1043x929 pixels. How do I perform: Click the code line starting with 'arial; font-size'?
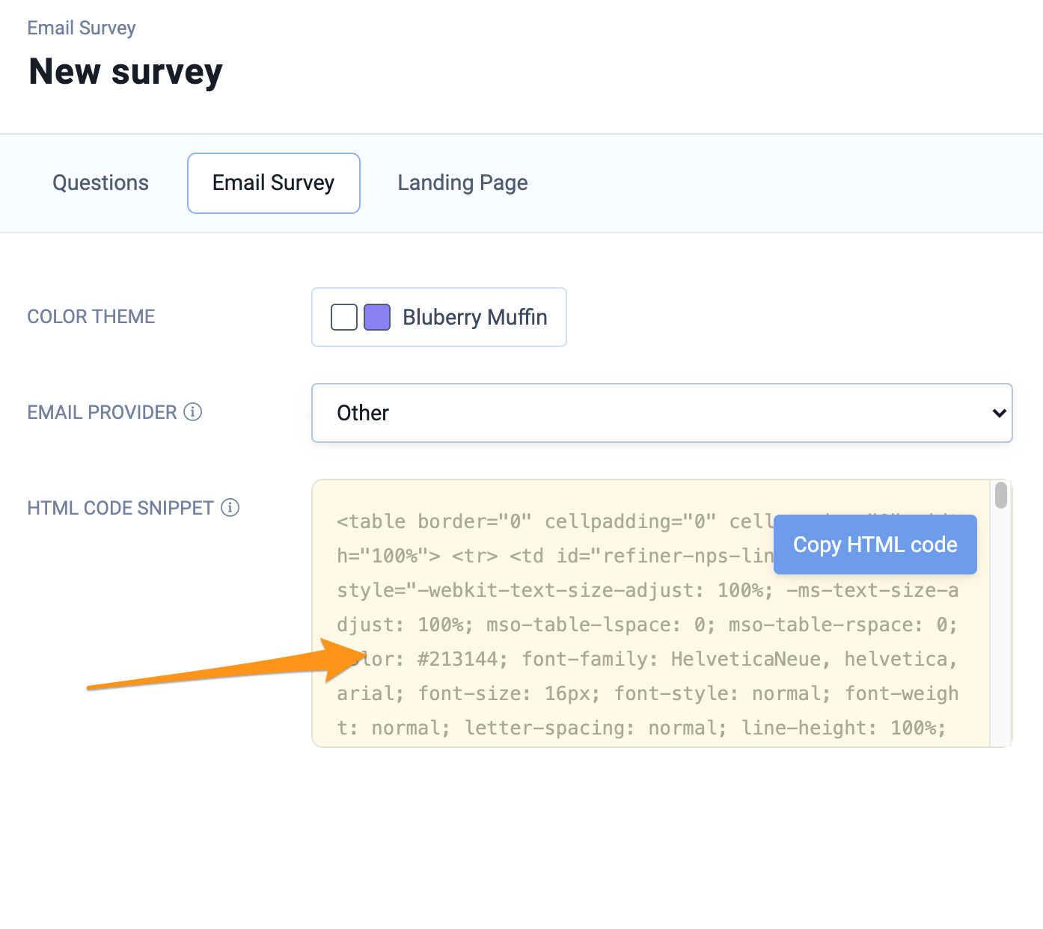click(647, 693)
